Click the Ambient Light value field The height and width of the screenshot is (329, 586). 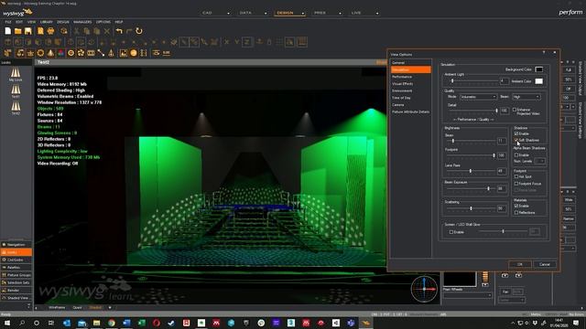click(x=505, y=81)
